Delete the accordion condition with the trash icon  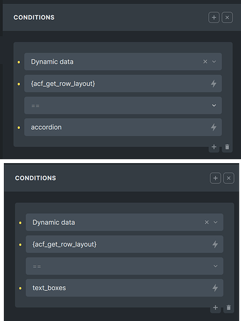pyautogui.click(x=227, y=147)
